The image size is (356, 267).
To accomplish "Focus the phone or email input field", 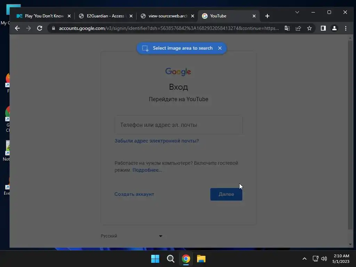I will (179, 125).
